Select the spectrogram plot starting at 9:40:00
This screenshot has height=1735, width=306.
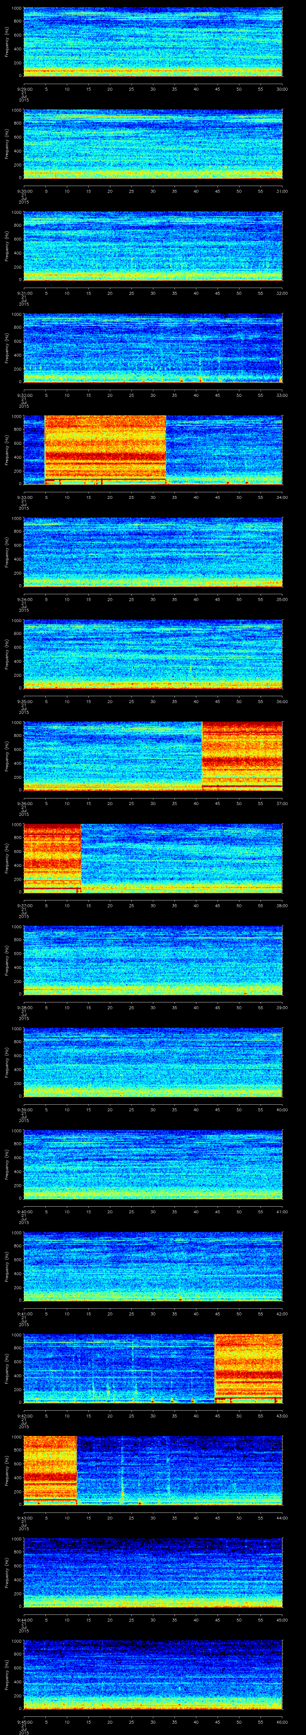point(153,1164)
